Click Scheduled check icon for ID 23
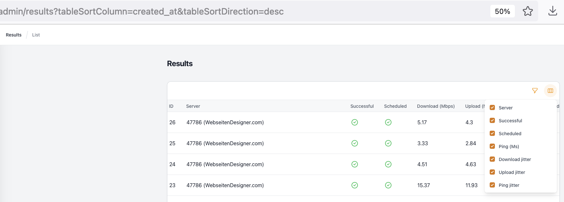The image size is (564, 202). 388,185
